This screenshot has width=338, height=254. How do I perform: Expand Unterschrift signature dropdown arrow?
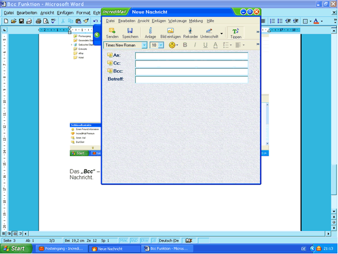point(221,34)
